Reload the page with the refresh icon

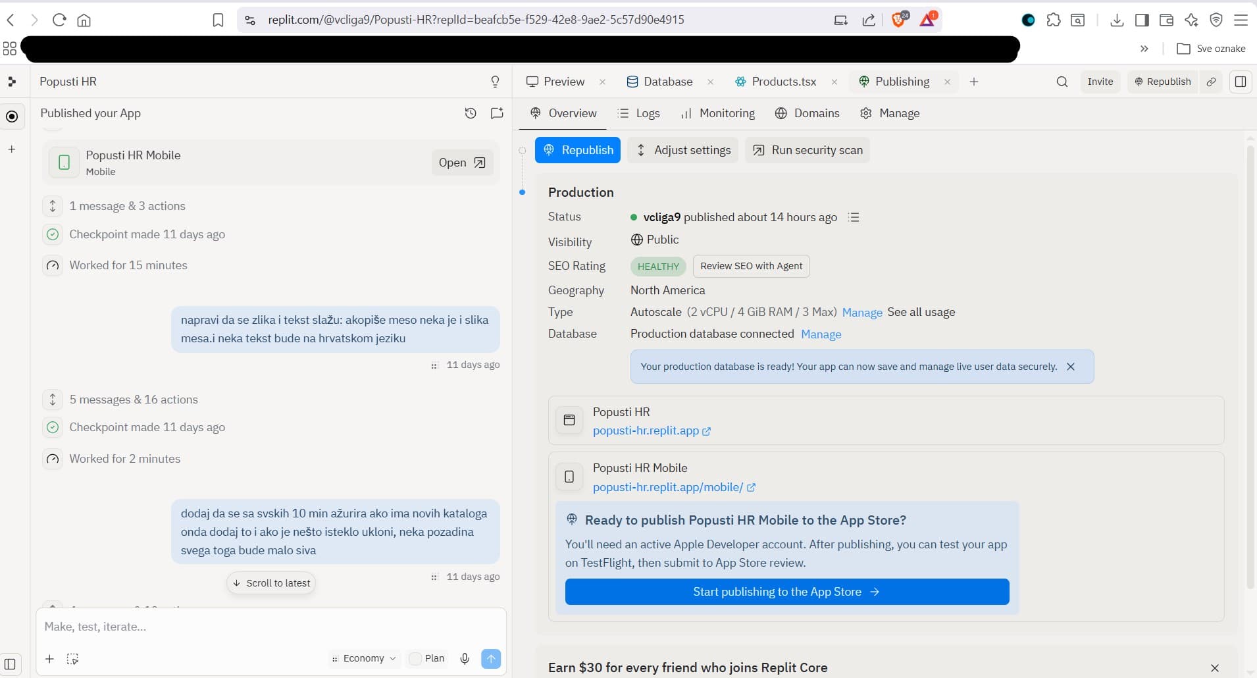point(59,20)
